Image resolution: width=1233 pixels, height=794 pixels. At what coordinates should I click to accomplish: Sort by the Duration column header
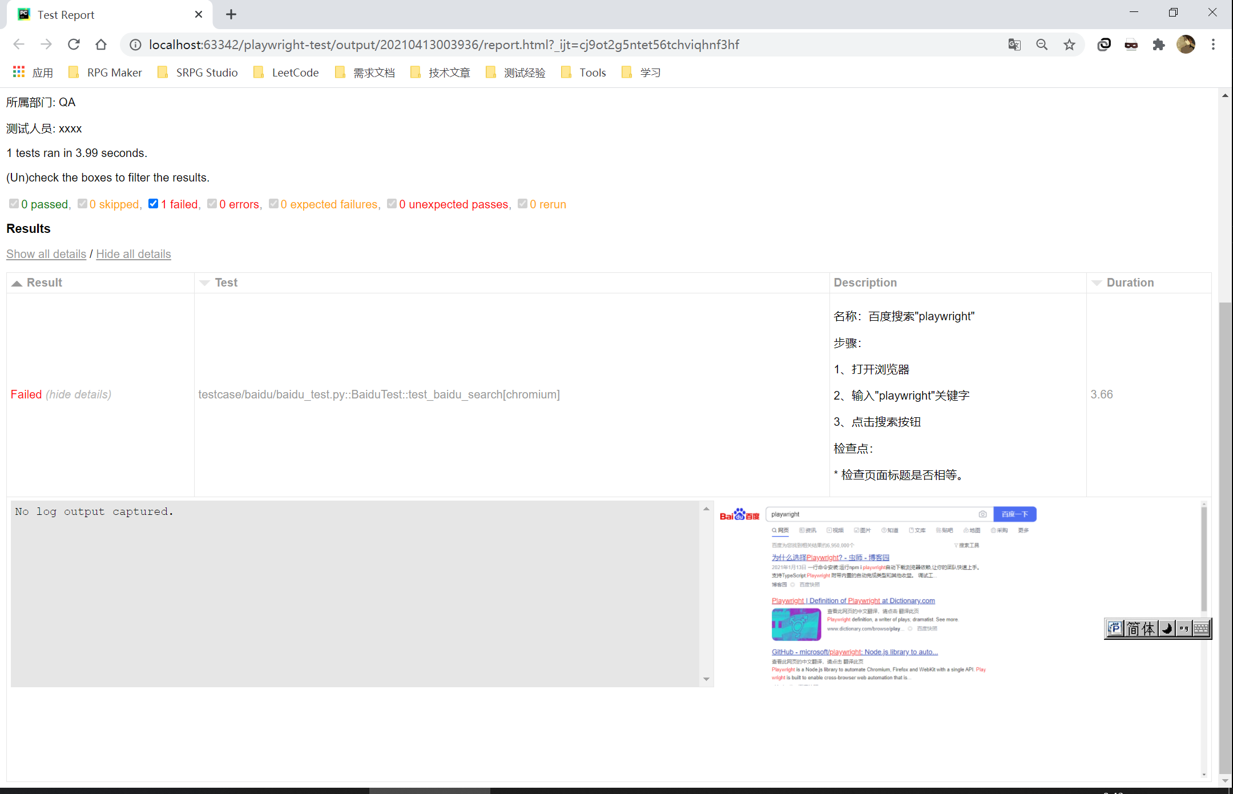[x=1130, y=283]
